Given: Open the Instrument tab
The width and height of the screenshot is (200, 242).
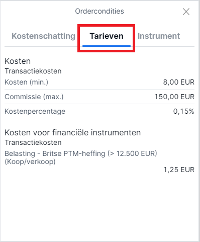Looking at the screenshot, I should click(x=159, y=36).
